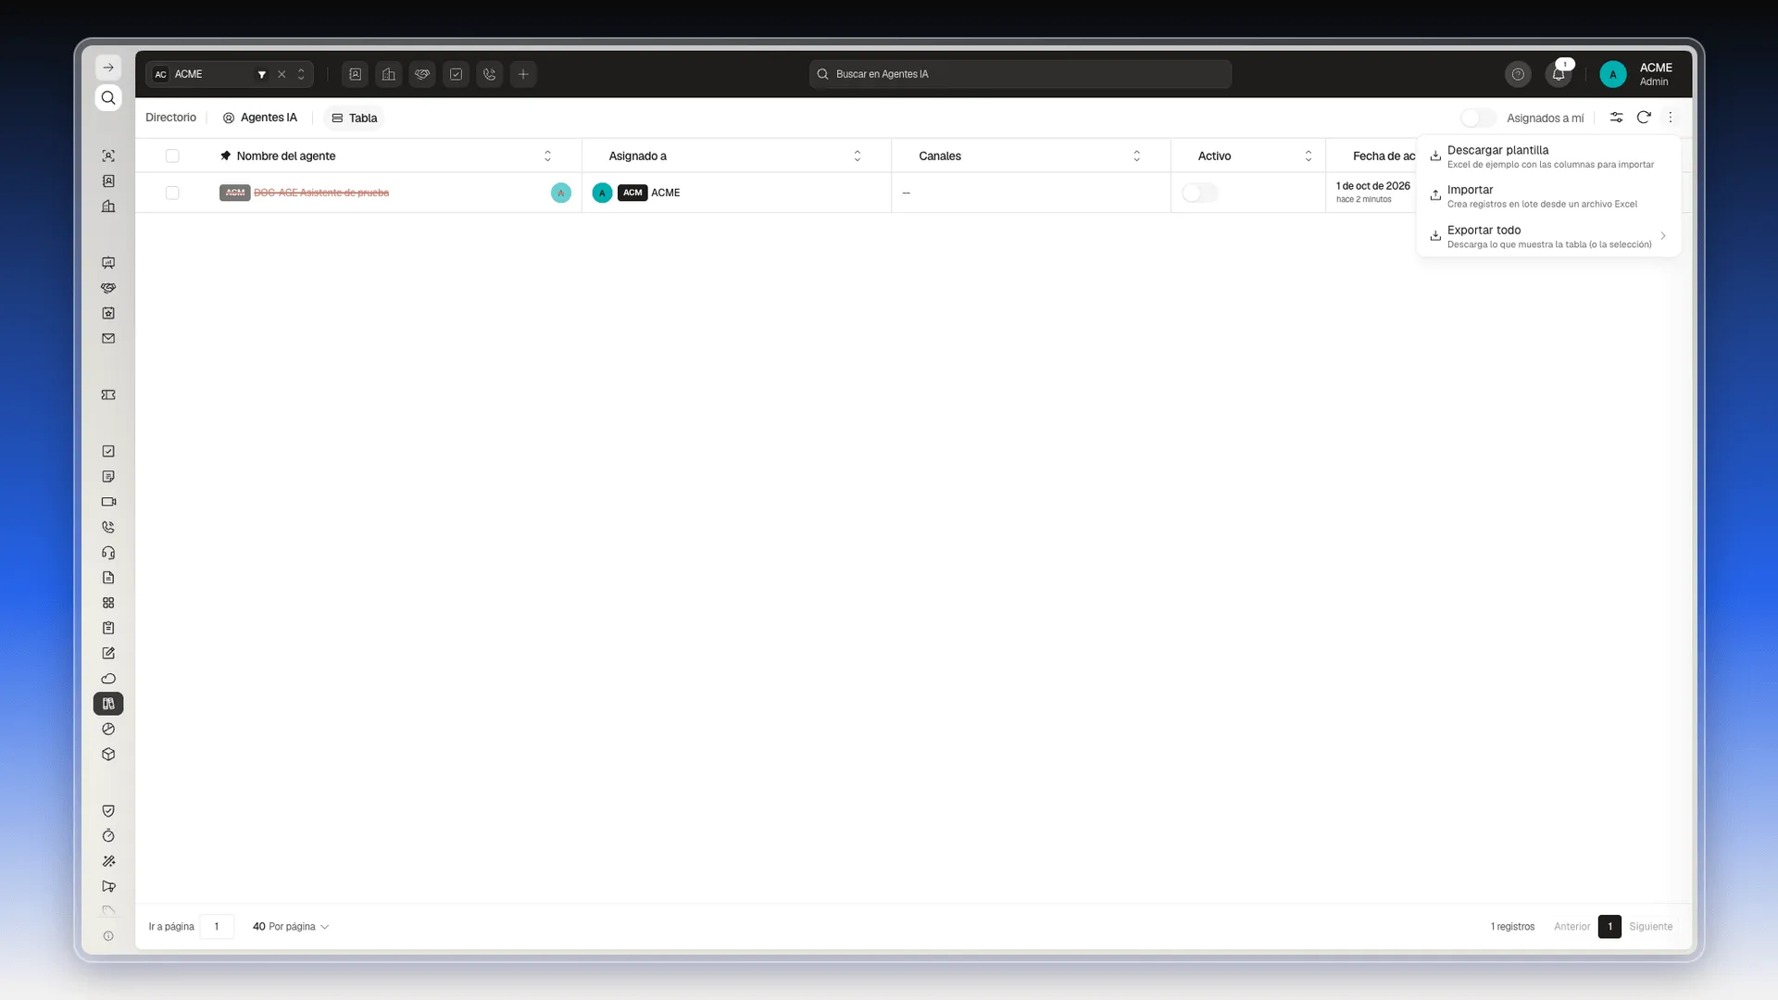Open the tasks checkmark icon in the top toolbar

coord(456,74)
